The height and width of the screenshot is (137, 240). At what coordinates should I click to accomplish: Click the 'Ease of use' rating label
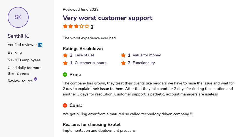84,55
